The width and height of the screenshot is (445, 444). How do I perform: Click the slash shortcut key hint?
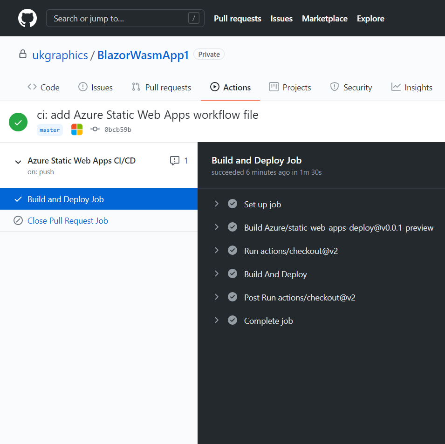point(193,18)
